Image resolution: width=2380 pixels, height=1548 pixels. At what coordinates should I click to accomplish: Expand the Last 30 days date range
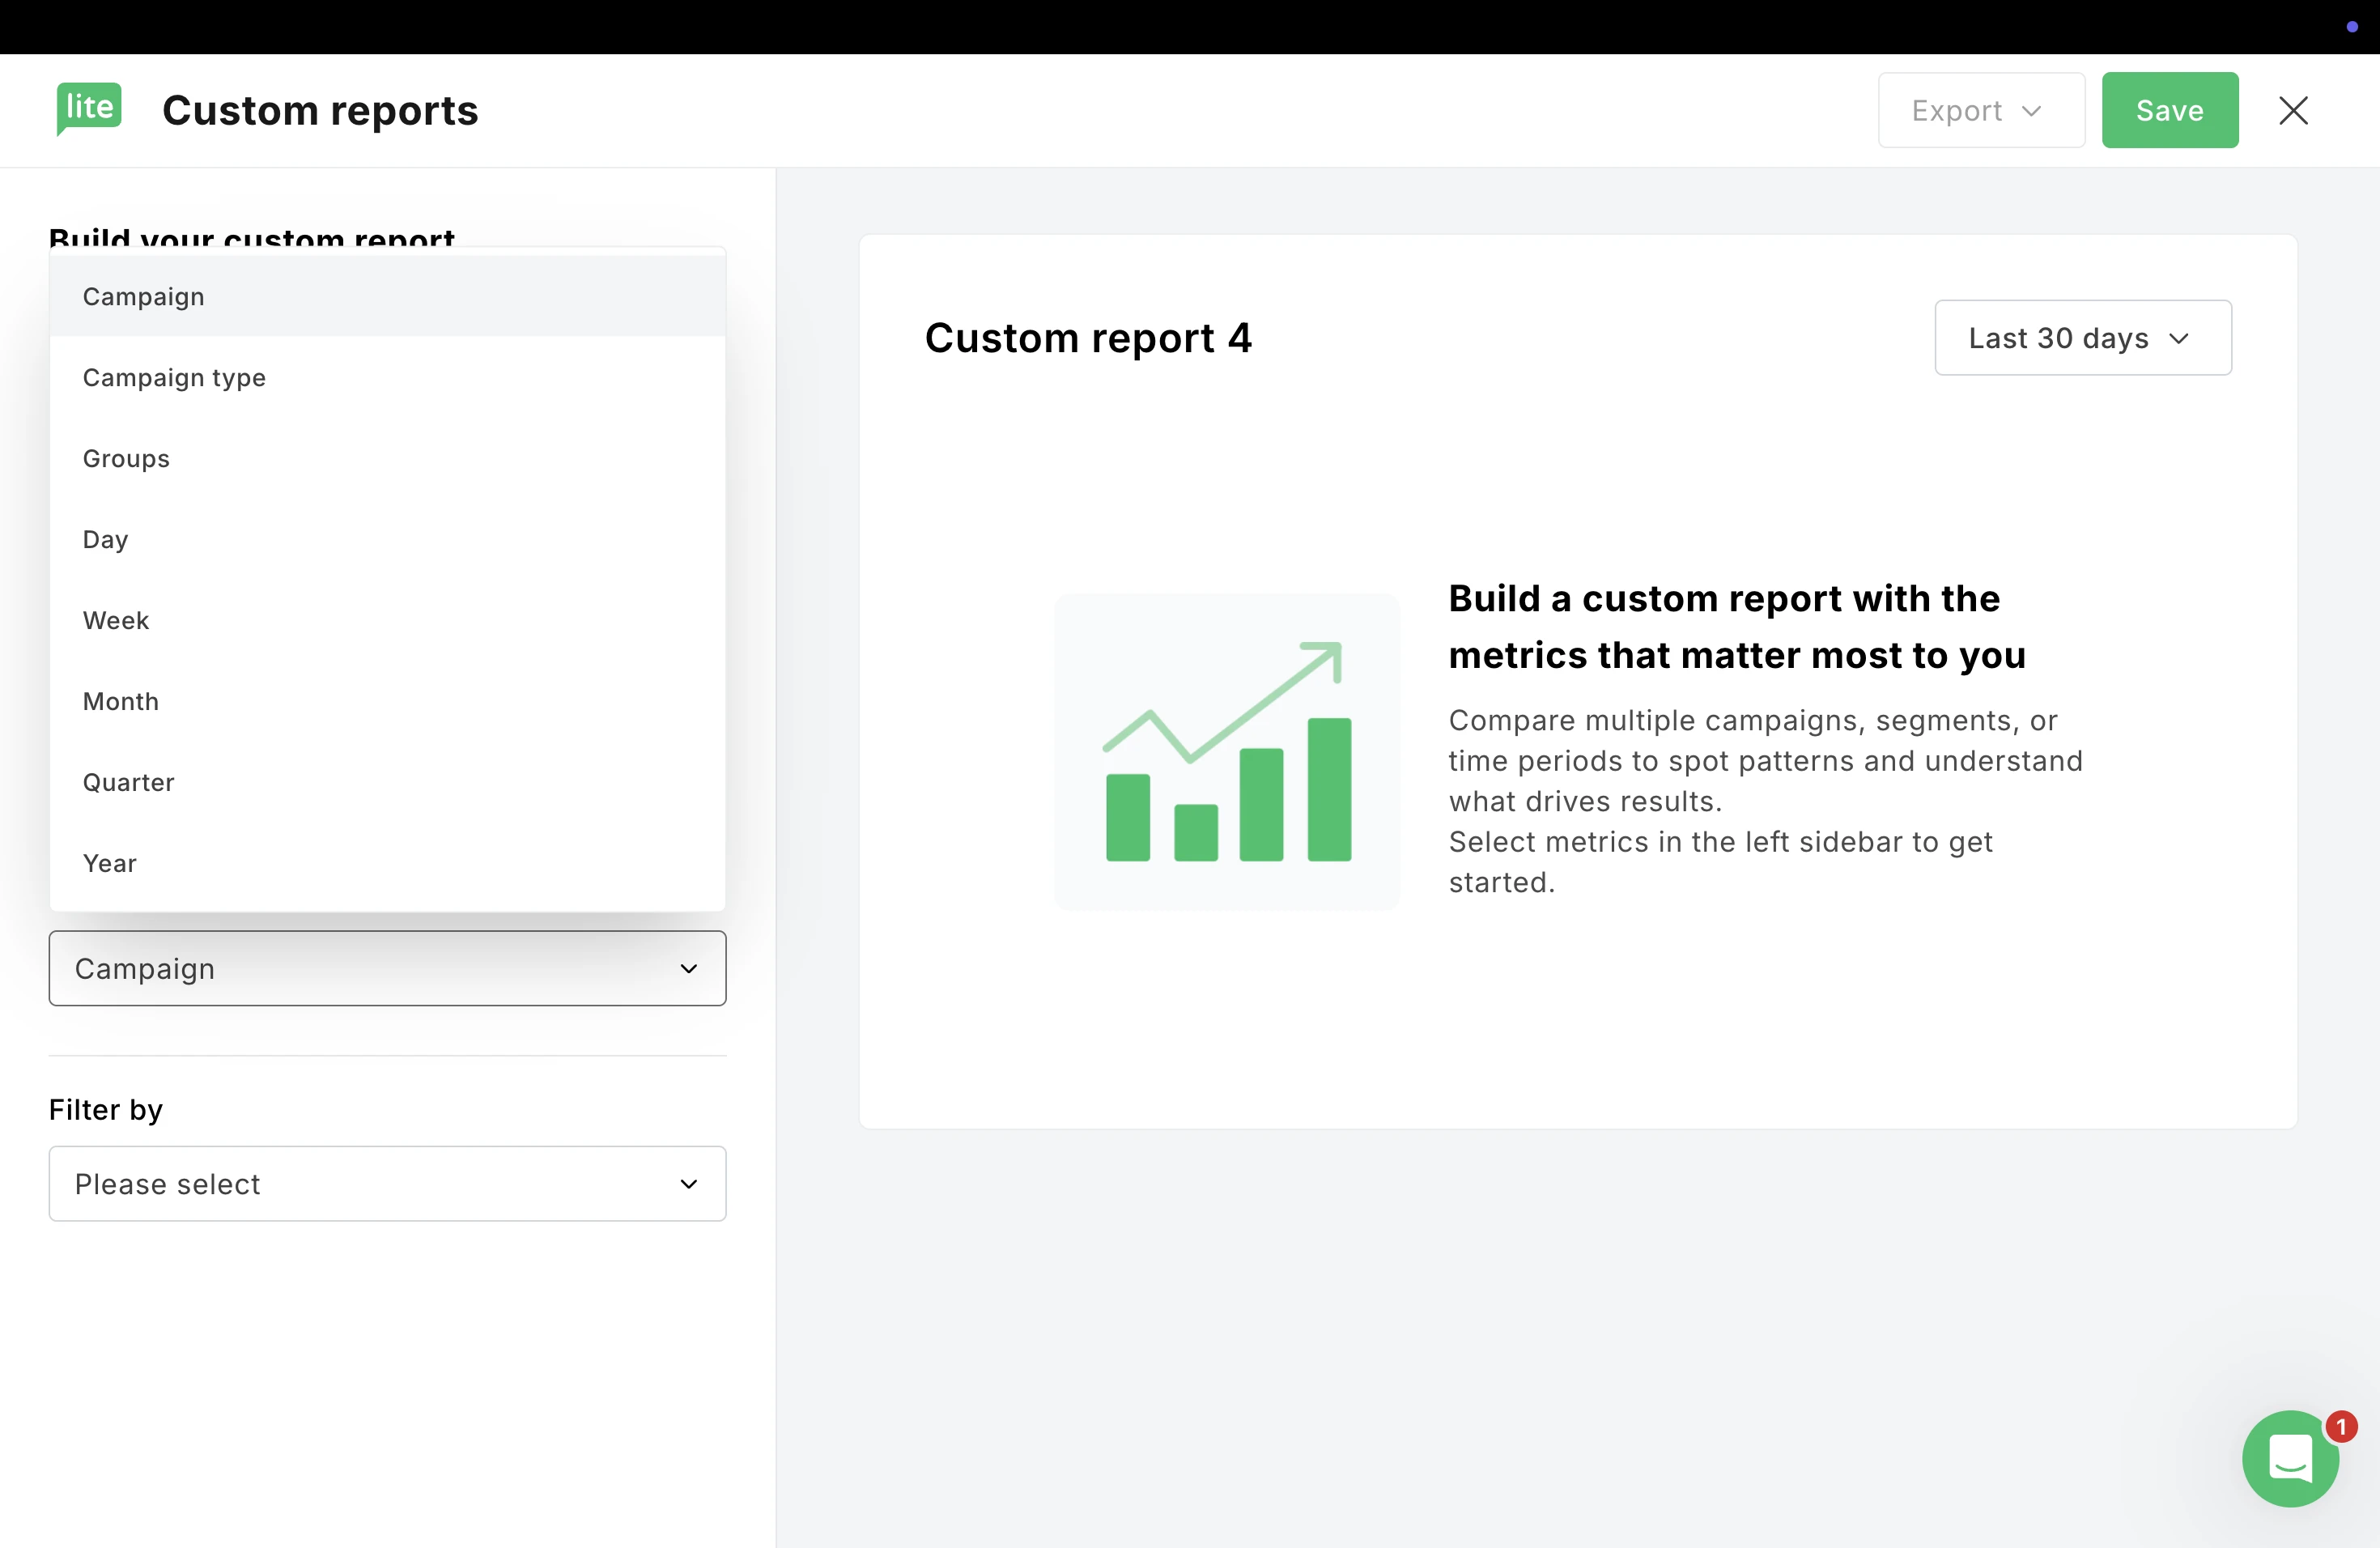click(x=2082, y=338)
